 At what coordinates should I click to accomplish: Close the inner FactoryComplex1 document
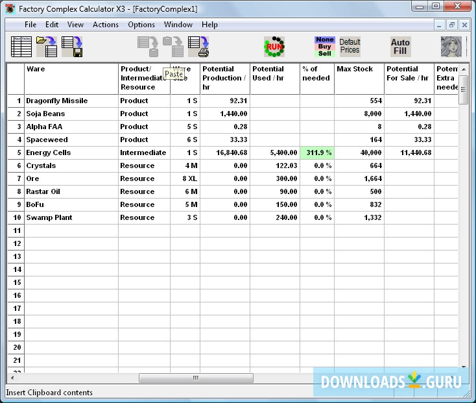coord(464,25)
